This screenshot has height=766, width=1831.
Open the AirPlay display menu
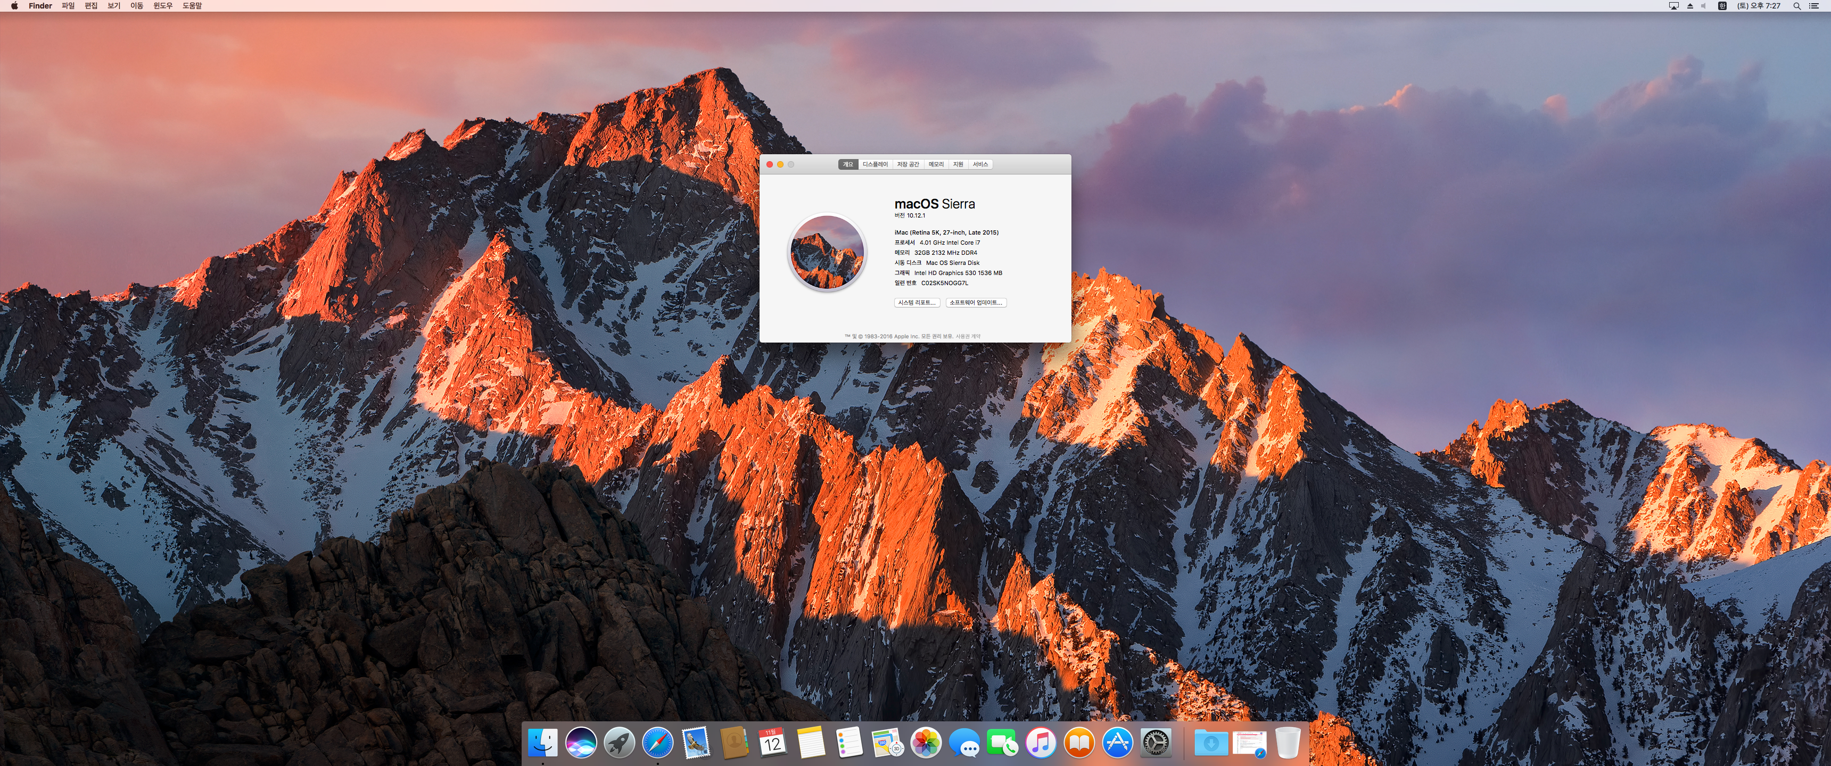pyautogui.click(x=1674, y=6)
